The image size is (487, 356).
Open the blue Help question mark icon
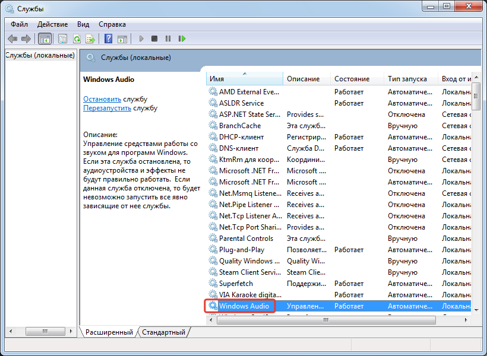pyautogui.click(x=108, y=39)
